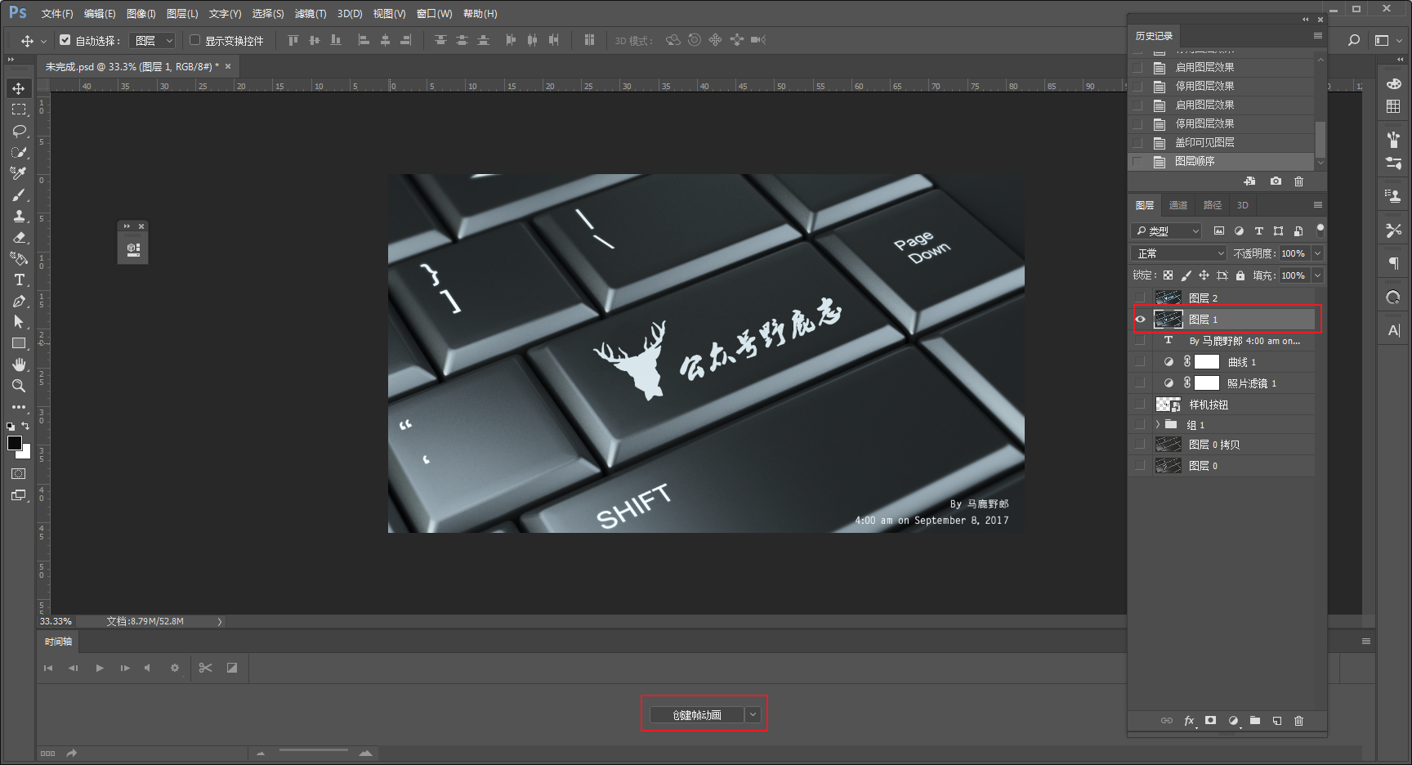The image size is (1412, 765).
Task: Select the Move tool
Action: coord(19,88)
